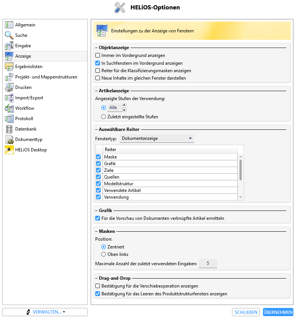Uncheck the Grafik tab checkbox
Image resolution: width=296 pixels, height=318 pixels.
[99, 163]
